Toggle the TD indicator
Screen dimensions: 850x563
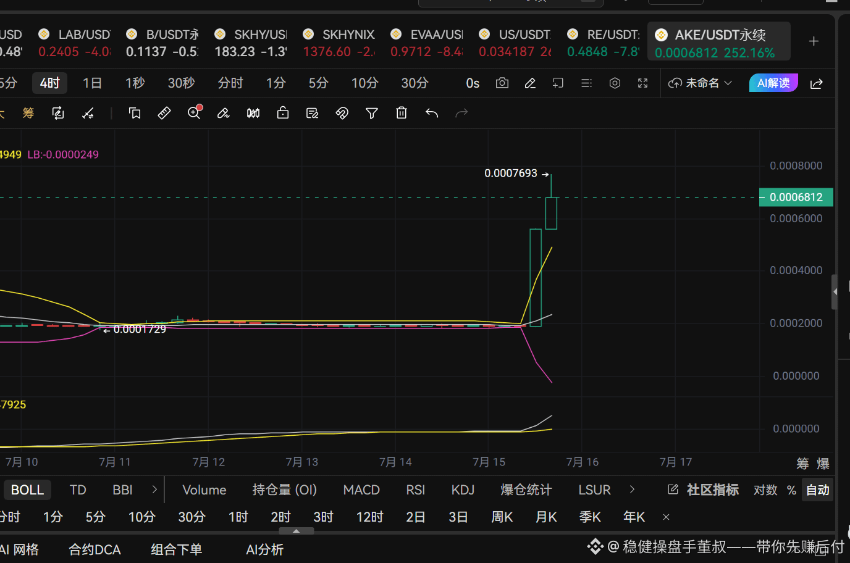pyautogui.click(x=78, y=490)
